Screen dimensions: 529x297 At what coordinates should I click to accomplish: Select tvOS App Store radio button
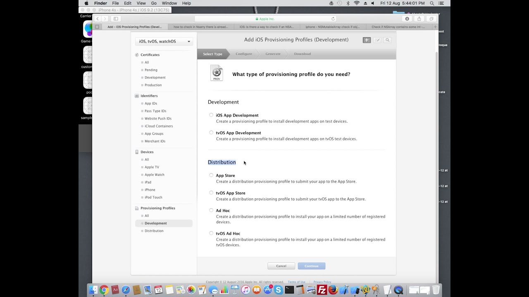[x=211, y=193]
